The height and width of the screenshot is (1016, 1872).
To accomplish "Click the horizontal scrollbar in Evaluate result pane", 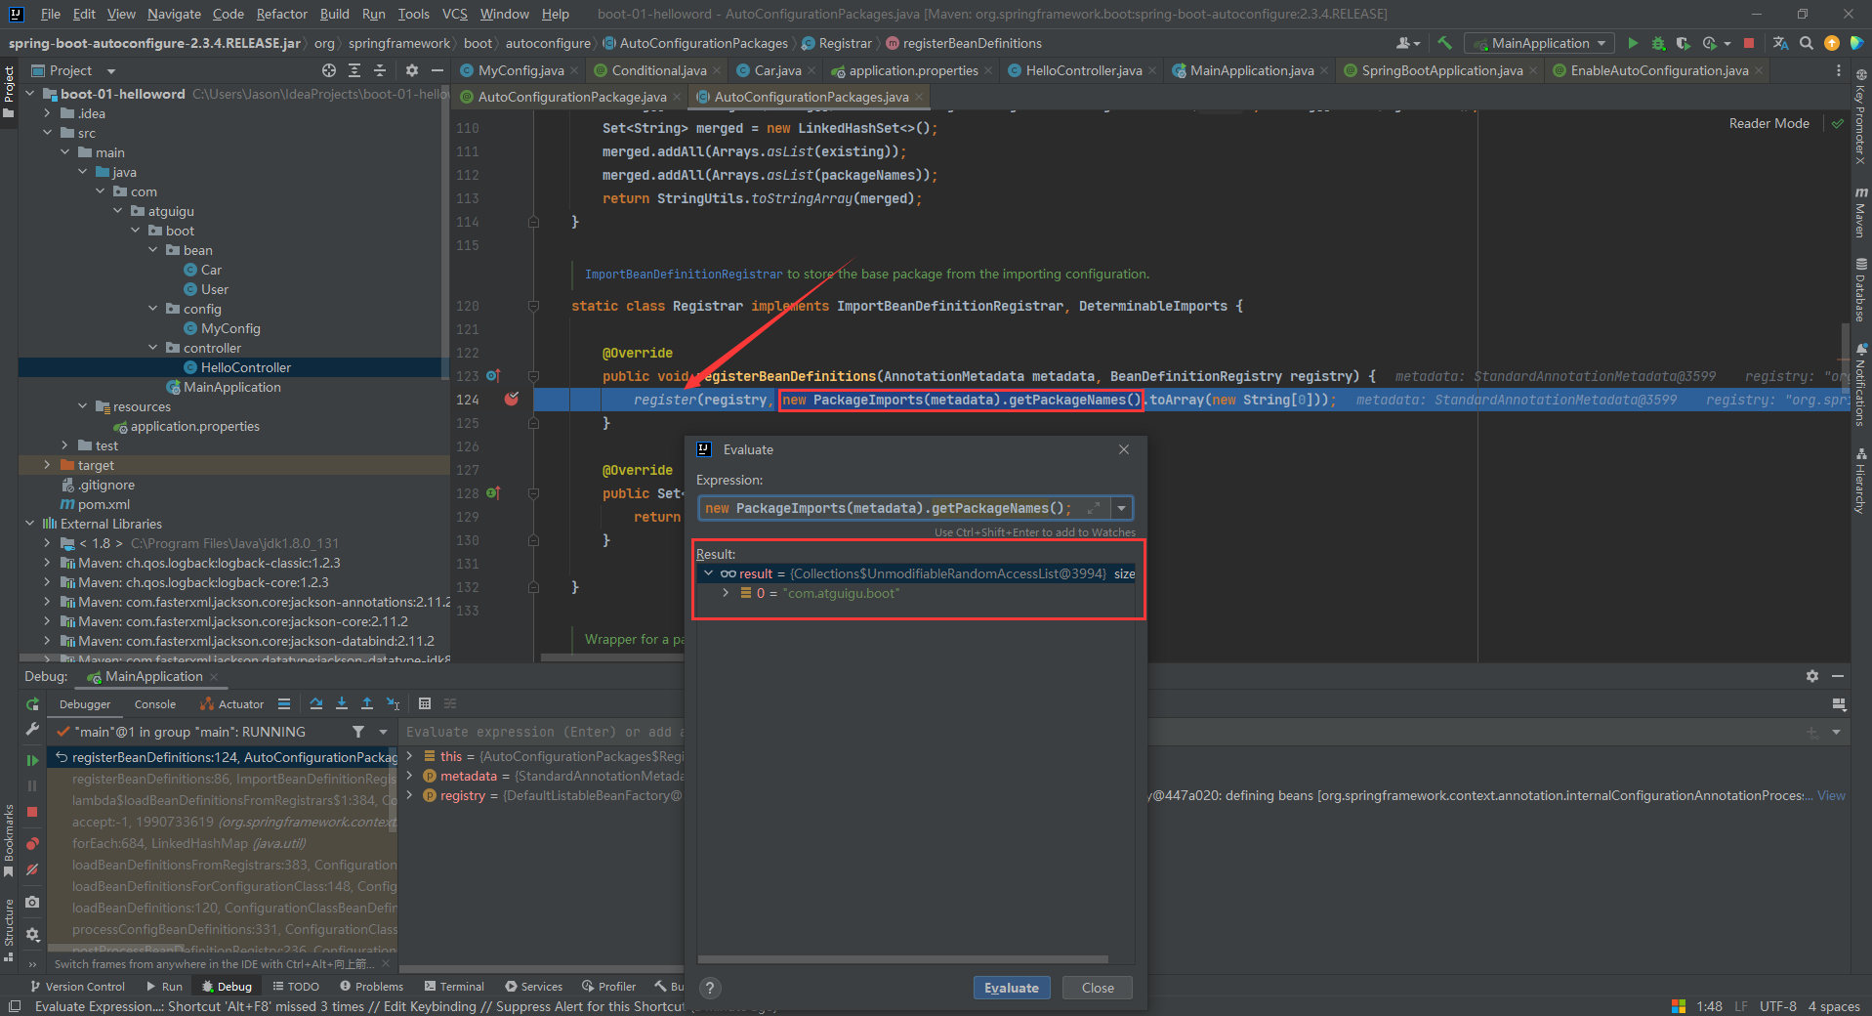I will (903, 959).
